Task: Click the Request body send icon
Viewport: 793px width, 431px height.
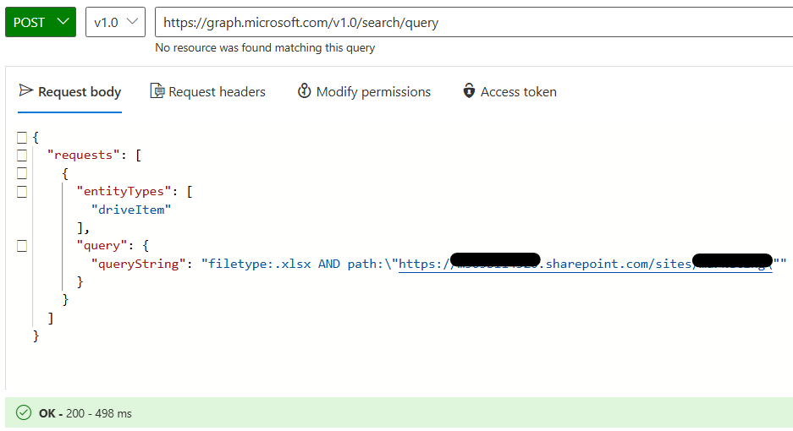Action: pyautogui.click(x=25, y=90)
